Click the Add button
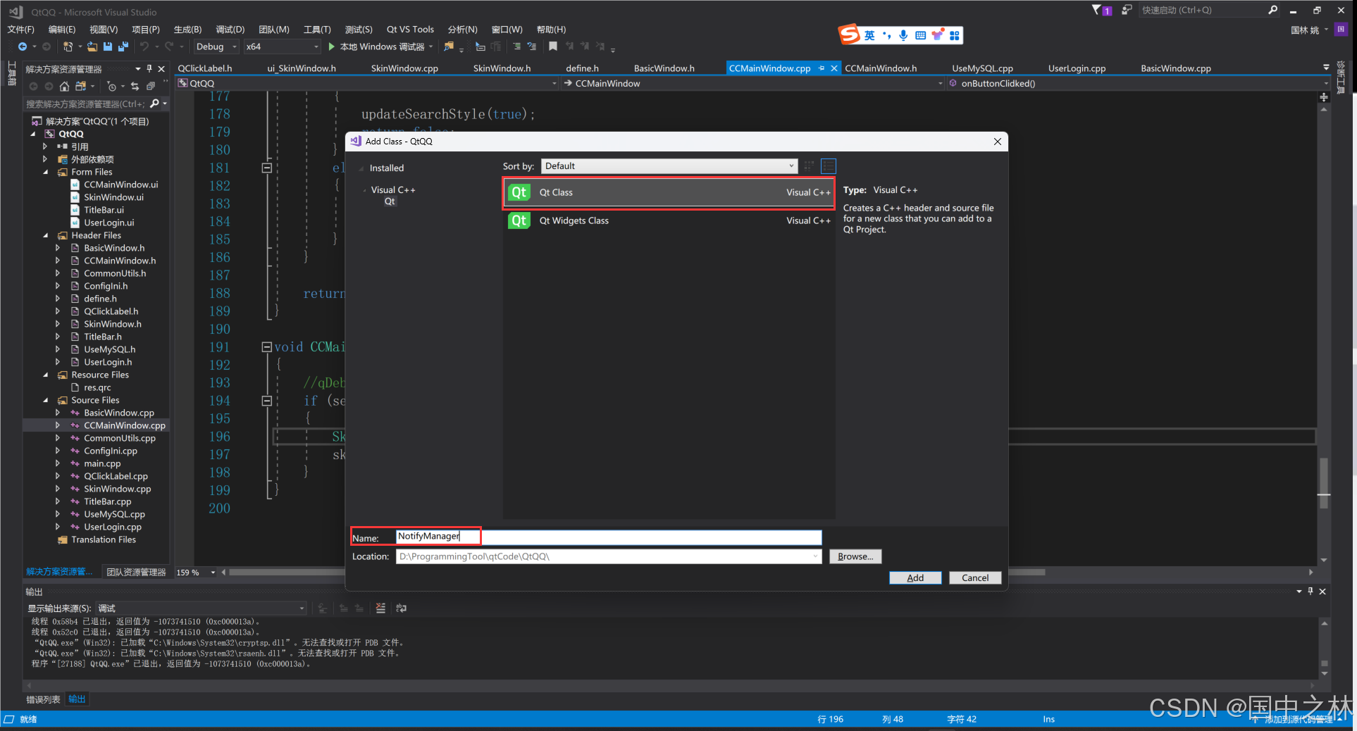The image size is (1357, 731). [915, 577]
